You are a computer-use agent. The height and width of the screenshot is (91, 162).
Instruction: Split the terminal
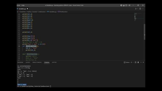click(x=135, y=62)
